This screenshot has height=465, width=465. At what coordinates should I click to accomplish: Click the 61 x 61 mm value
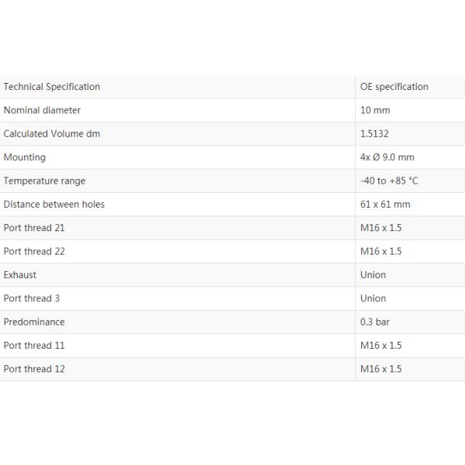point(385,205)
